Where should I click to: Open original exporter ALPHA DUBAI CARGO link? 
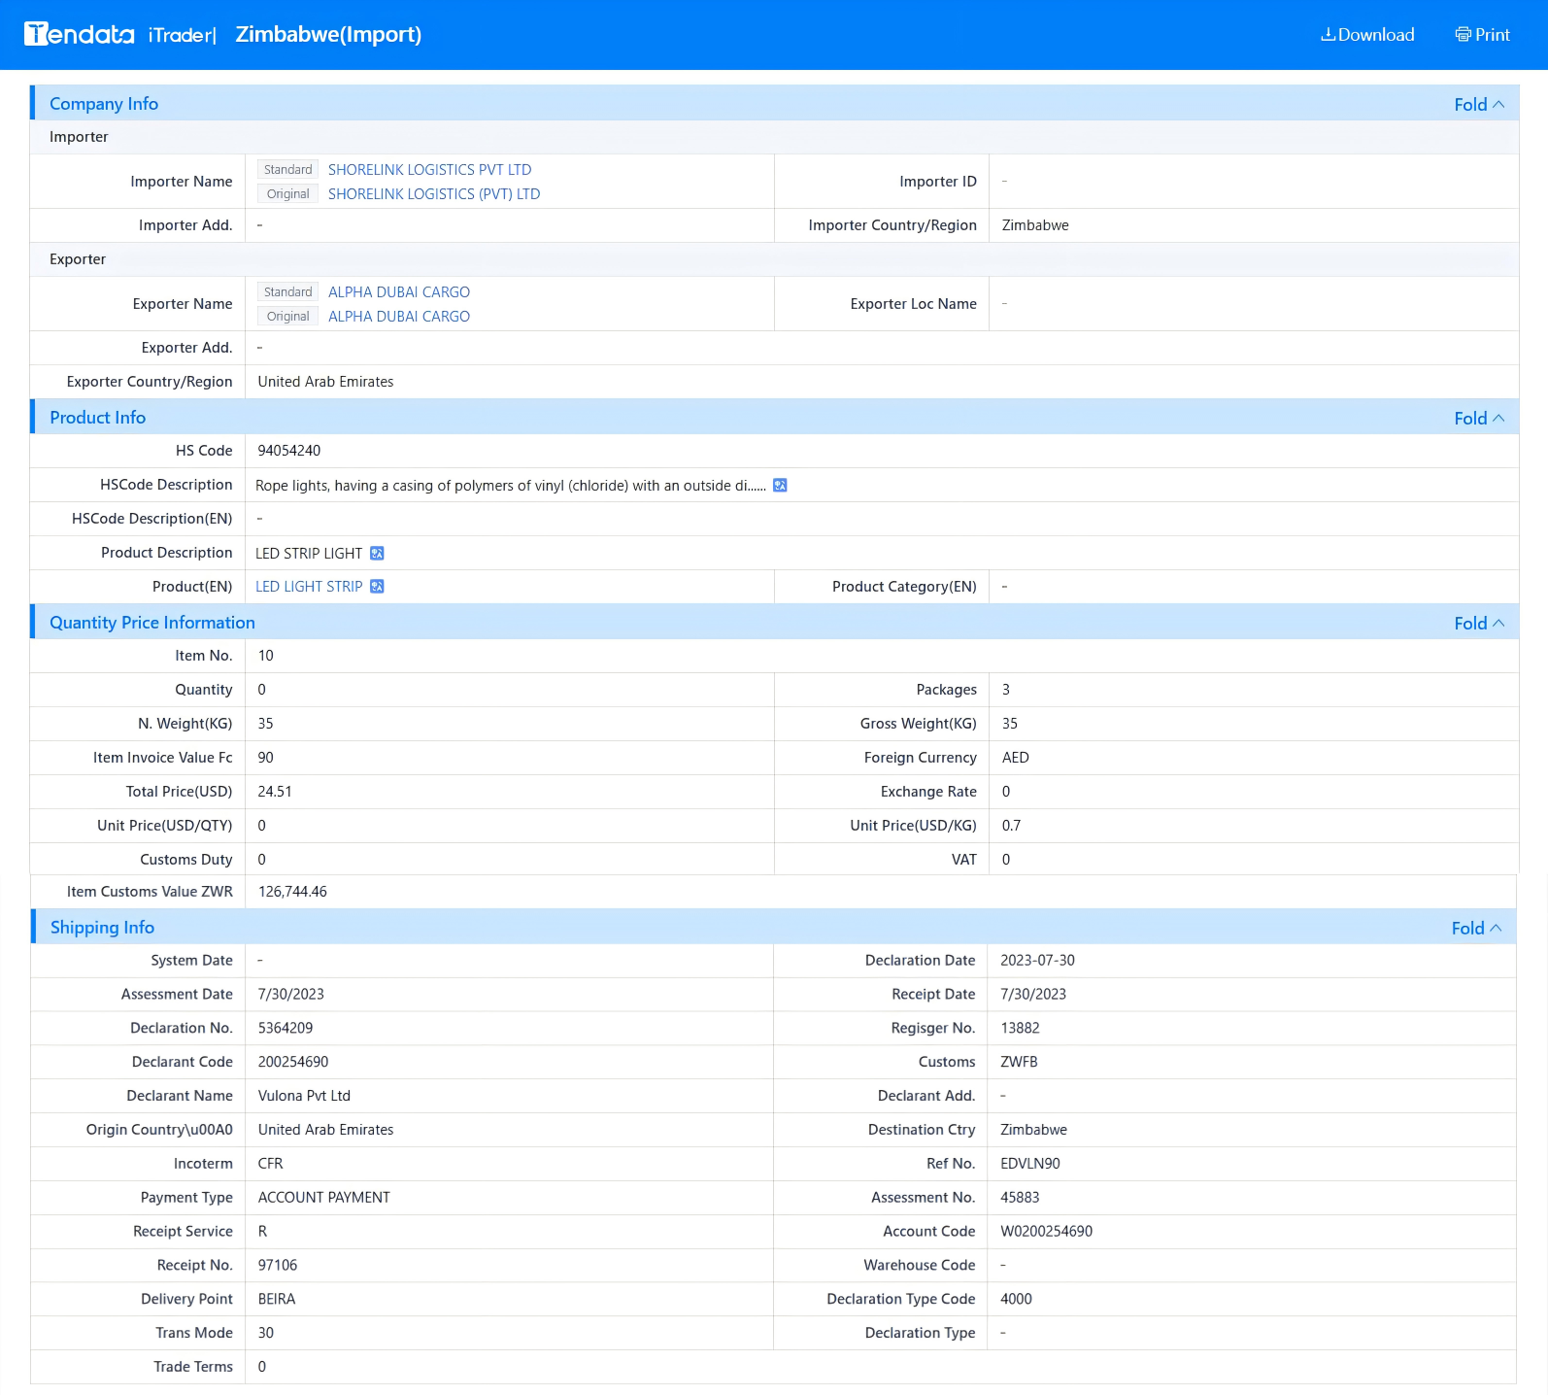point(399,317)
